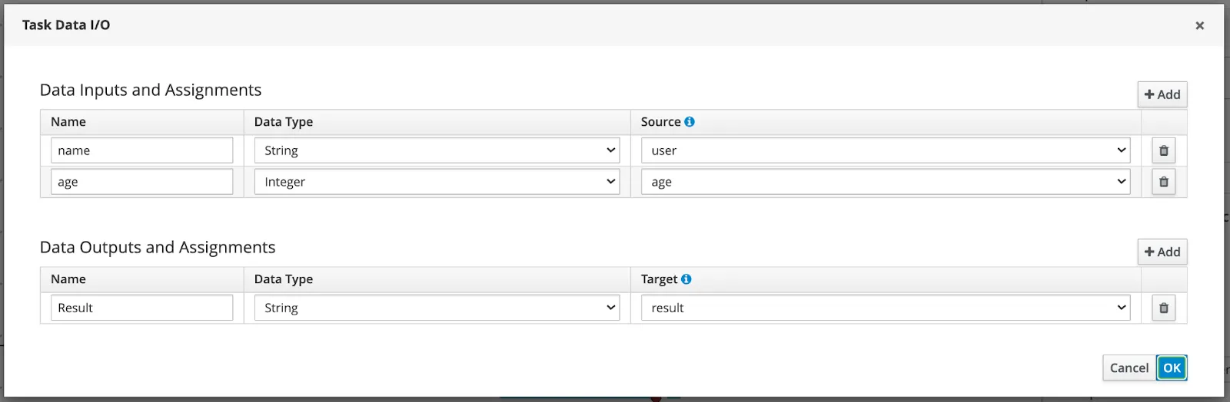Click the age name input field
1230x402 pixels.
[141, 182]
